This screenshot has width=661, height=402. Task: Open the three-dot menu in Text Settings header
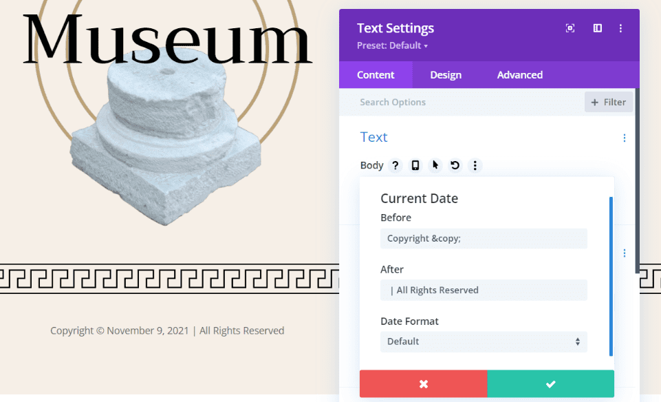[x=621, y=28]
